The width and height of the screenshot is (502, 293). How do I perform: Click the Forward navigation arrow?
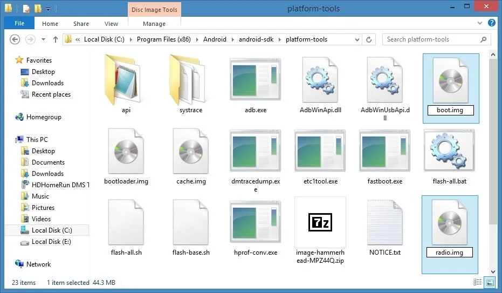click(30, 39)
